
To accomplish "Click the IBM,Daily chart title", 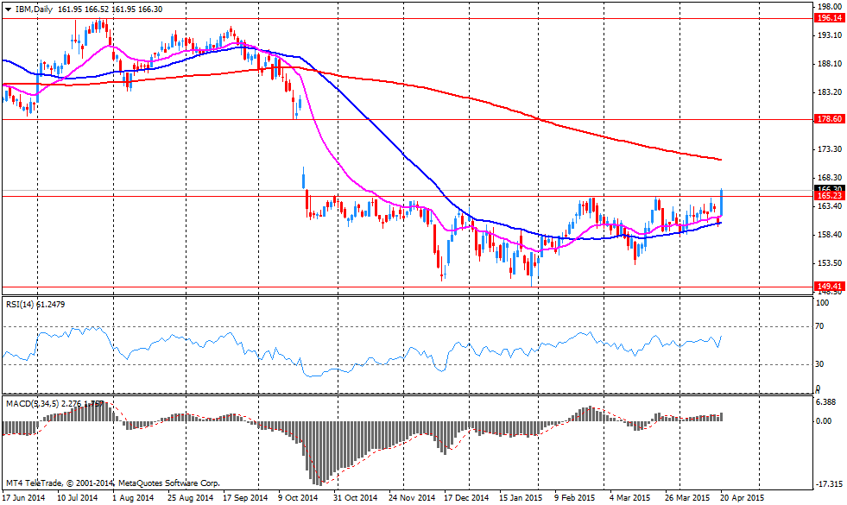I will point(33,9).
